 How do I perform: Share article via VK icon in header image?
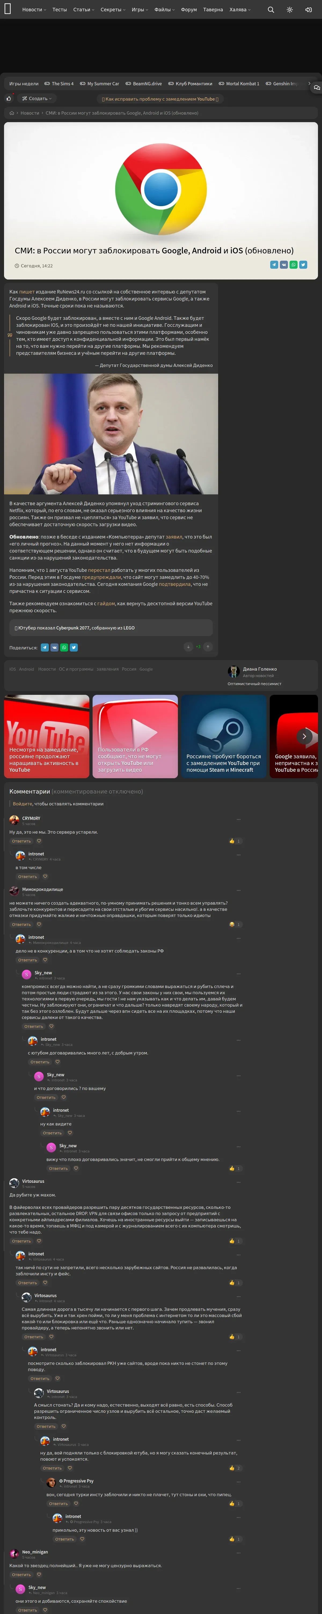[283, 265]
